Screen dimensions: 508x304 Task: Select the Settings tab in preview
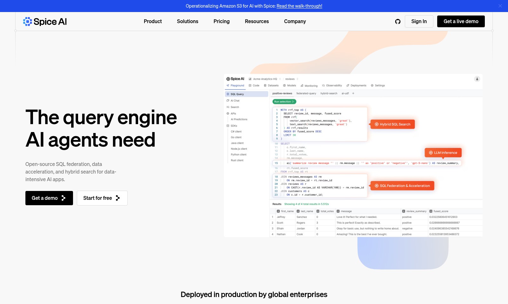click(x=378, y=85)
